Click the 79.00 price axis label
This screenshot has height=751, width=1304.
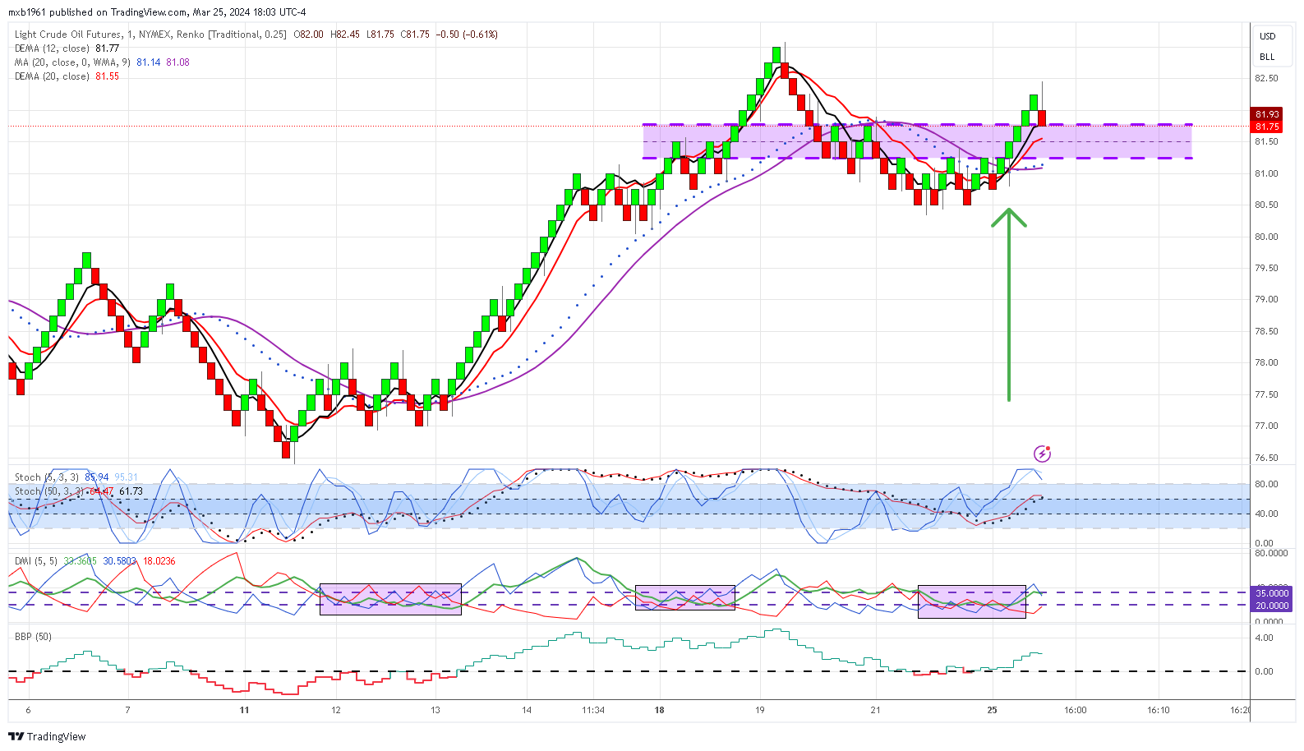pyautogui.click(x=1266, y=300)
